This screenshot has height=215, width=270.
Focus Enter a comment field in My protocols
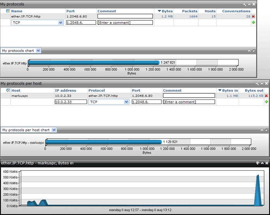[125, 22]
